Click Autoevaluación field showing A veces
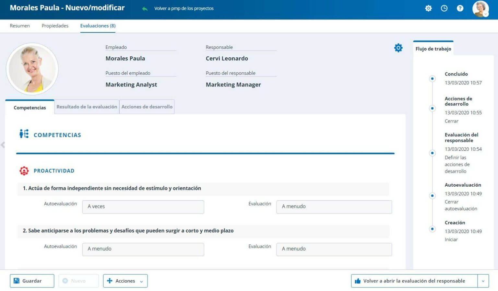 [143, 207]
